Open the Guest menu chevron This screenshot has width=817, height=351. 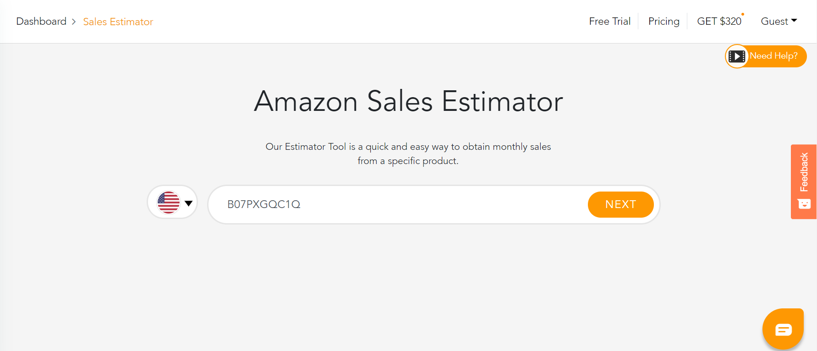pos(793,21)
